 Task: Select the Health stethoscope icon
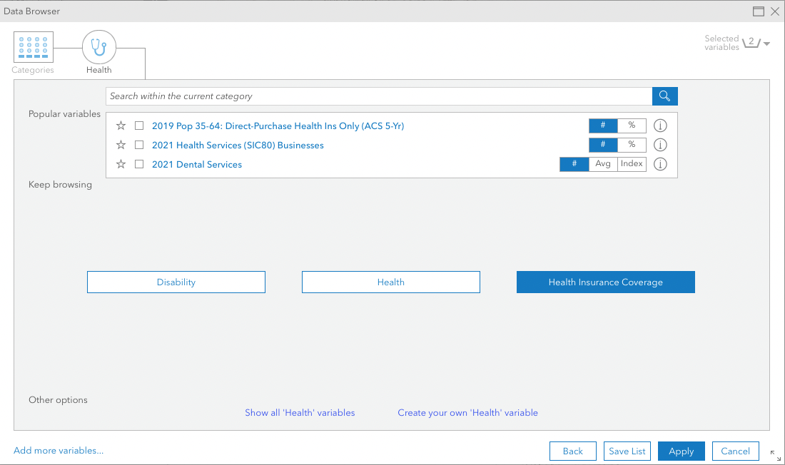(99, 47)
